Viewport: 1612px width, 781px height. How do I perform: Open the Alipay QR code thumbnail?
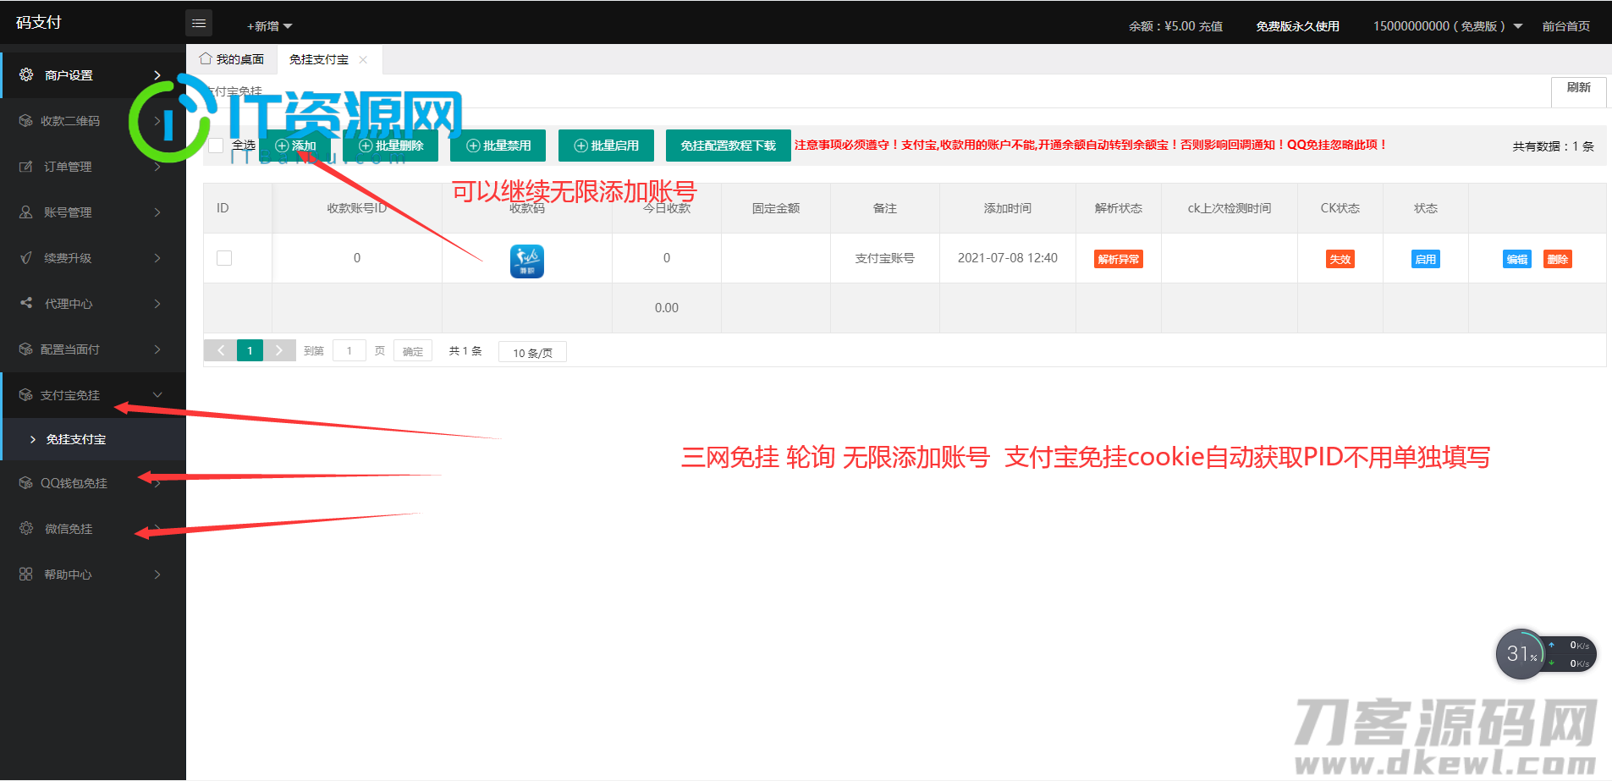tap(526, 261)
